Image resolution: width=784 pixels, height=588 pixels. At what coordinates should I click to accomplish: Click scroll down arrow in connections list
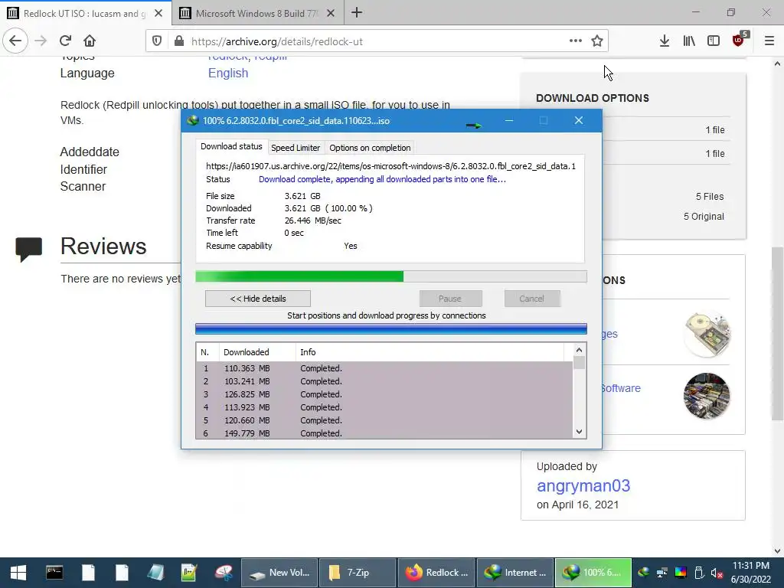579,432
